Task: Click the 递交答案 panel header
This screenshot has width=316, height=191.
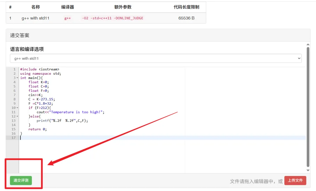Action: point(20,35)
